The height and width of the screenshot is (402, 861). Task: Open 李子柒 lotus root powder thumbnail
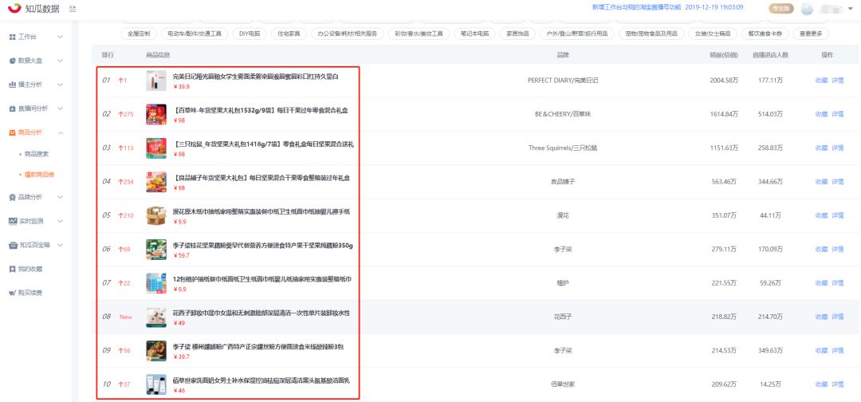156,250
